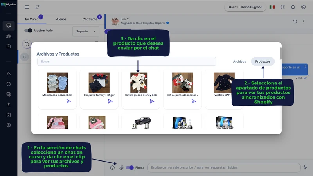Select Vestido GAP thumbnail
This screenshot has height=176, width=313.
coord(224,83)
